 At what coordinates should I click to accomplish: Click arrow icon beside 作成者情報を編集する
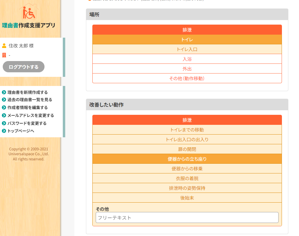click(x=4, y=108)
